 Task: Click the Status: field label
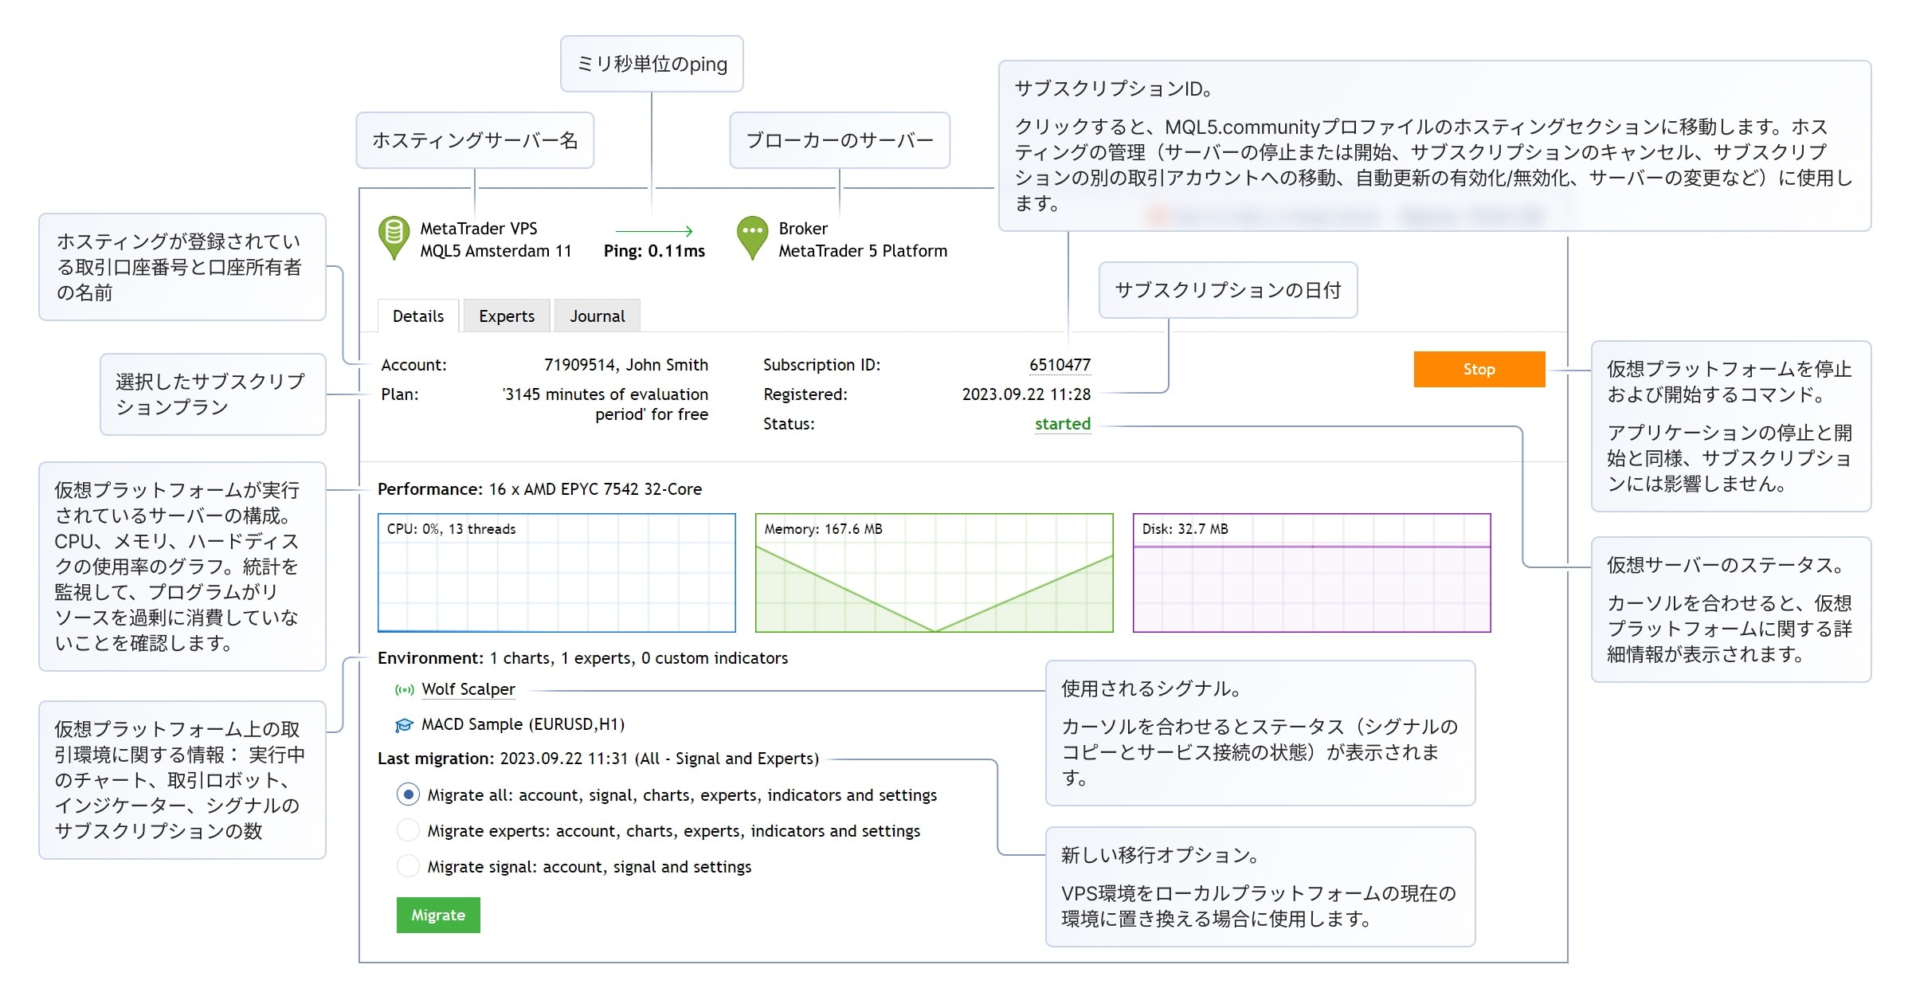[789, 424]
